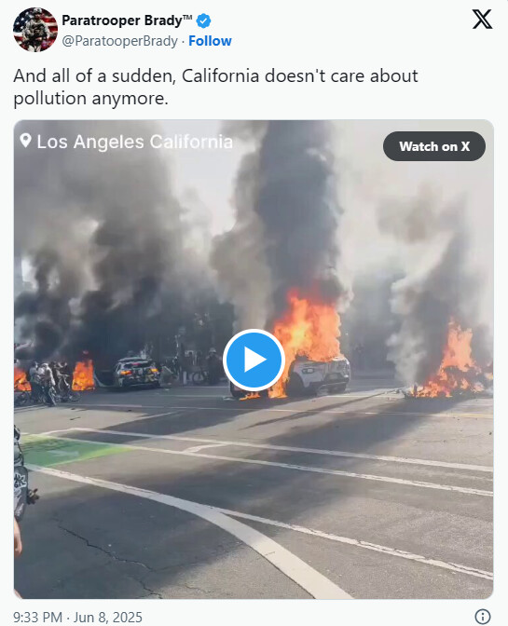The image size is (508, 626).
Task: Play the embedded video
Action: 254,360
